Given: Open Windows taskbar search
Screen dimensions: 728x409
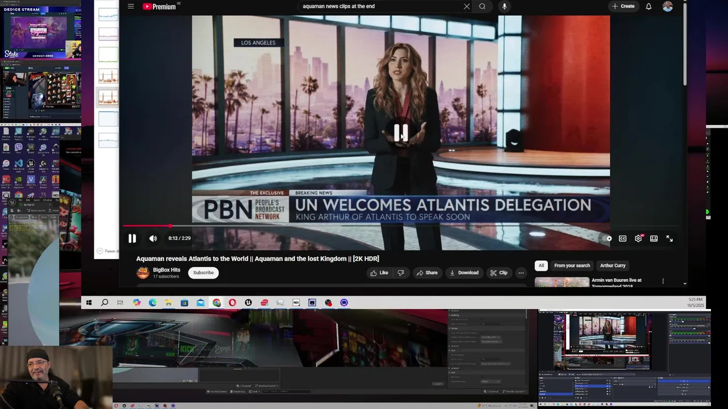Looking at the screenshot, I should point(105,303).
